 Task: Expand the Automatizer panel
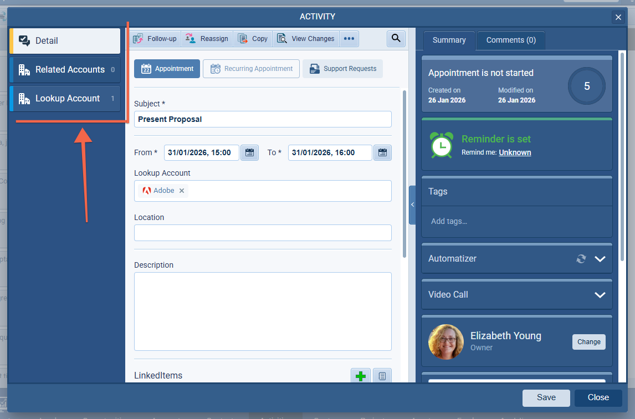pos(600,259)
